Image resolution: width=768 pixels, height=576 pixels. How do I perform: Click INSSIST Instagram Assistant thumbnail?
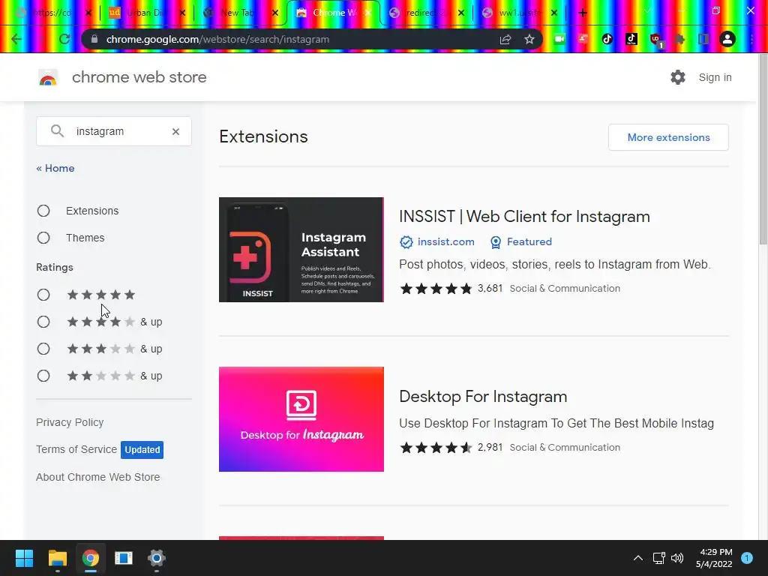pyautogui.click(x=301, y=250)
